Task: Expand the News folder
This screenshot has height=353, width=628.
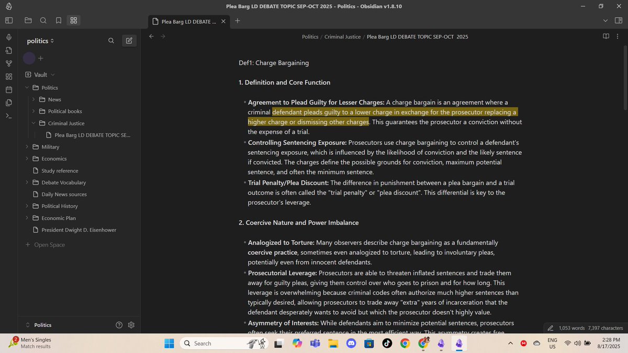Action: (33, 99)
